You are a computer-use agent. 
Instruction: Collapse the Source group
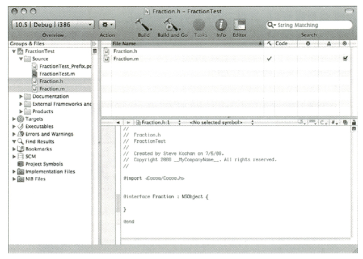[21, 59]
